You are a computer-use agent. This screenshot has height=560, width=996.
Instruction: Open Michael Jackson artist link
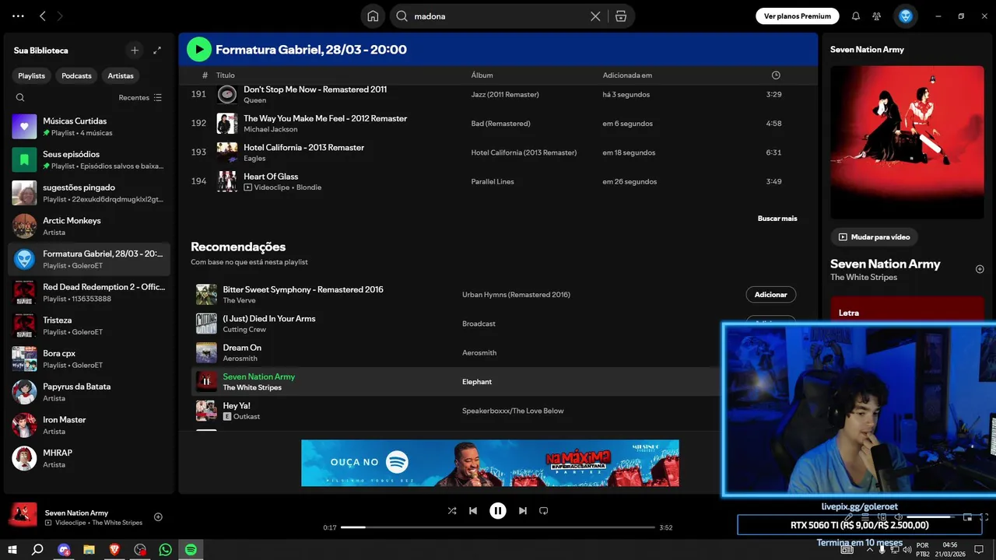point(270,129)
